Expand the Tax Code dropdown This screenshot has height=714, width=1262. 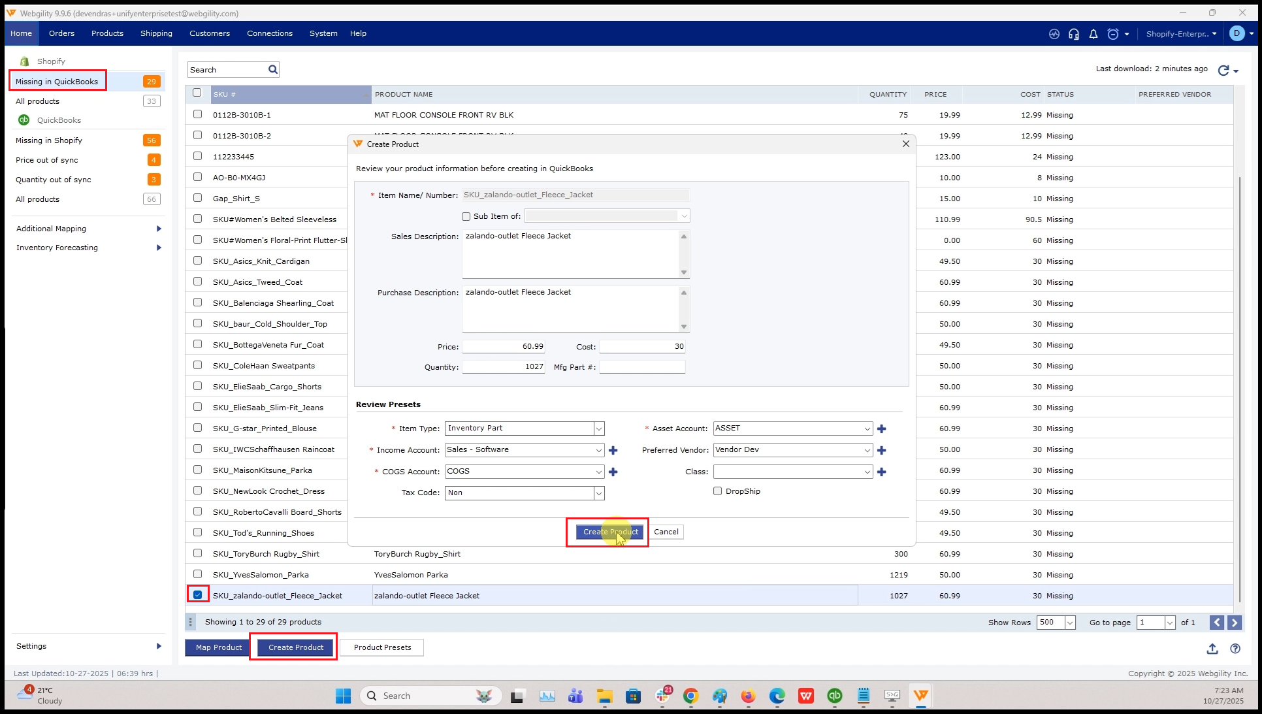coord(598,493)
